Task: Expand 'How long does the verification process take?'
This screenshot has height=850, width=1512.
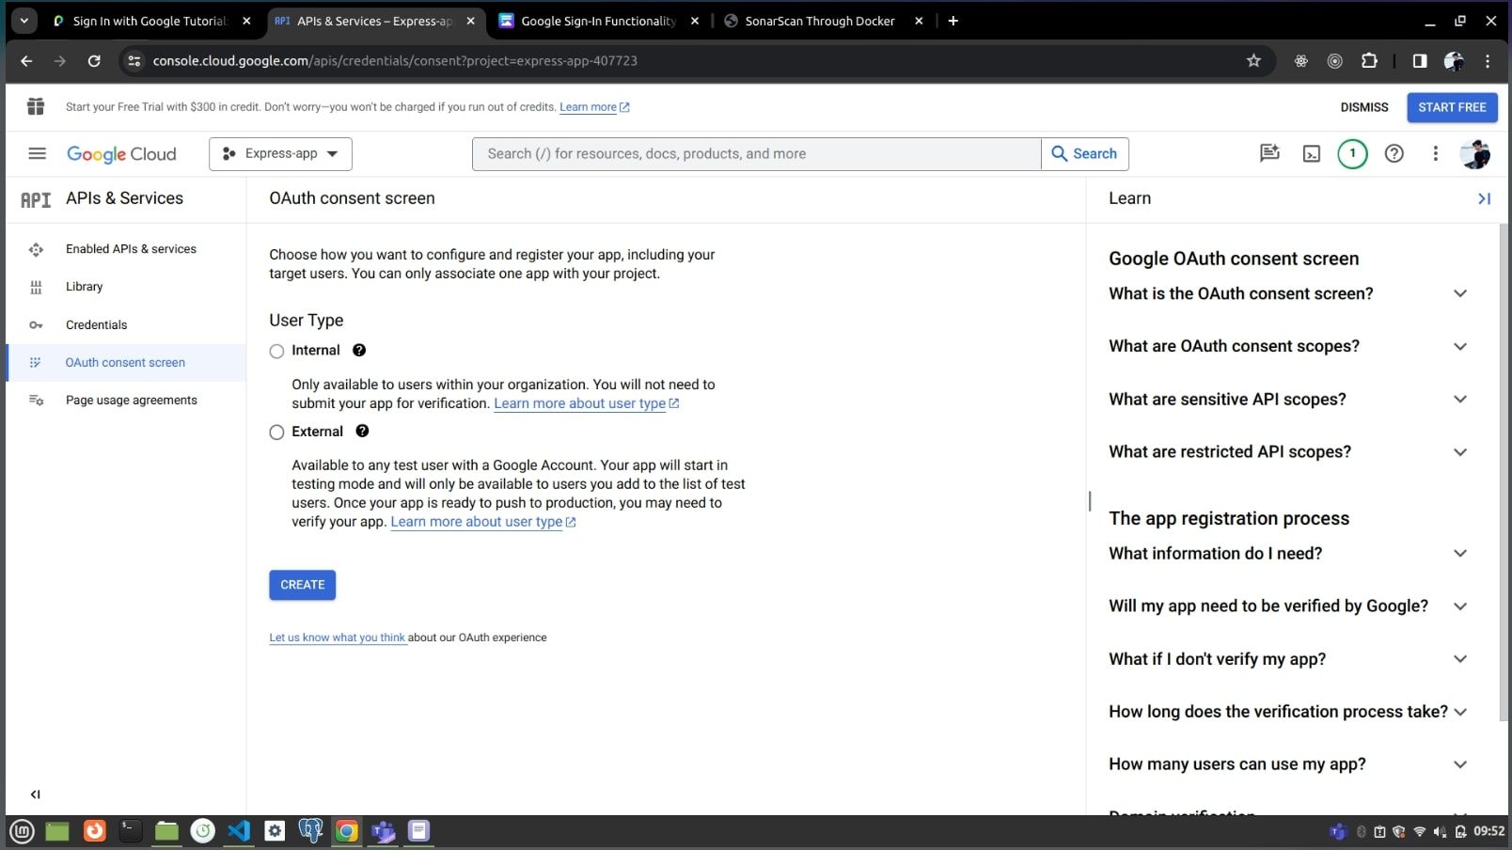Action: click(1288, 712)
